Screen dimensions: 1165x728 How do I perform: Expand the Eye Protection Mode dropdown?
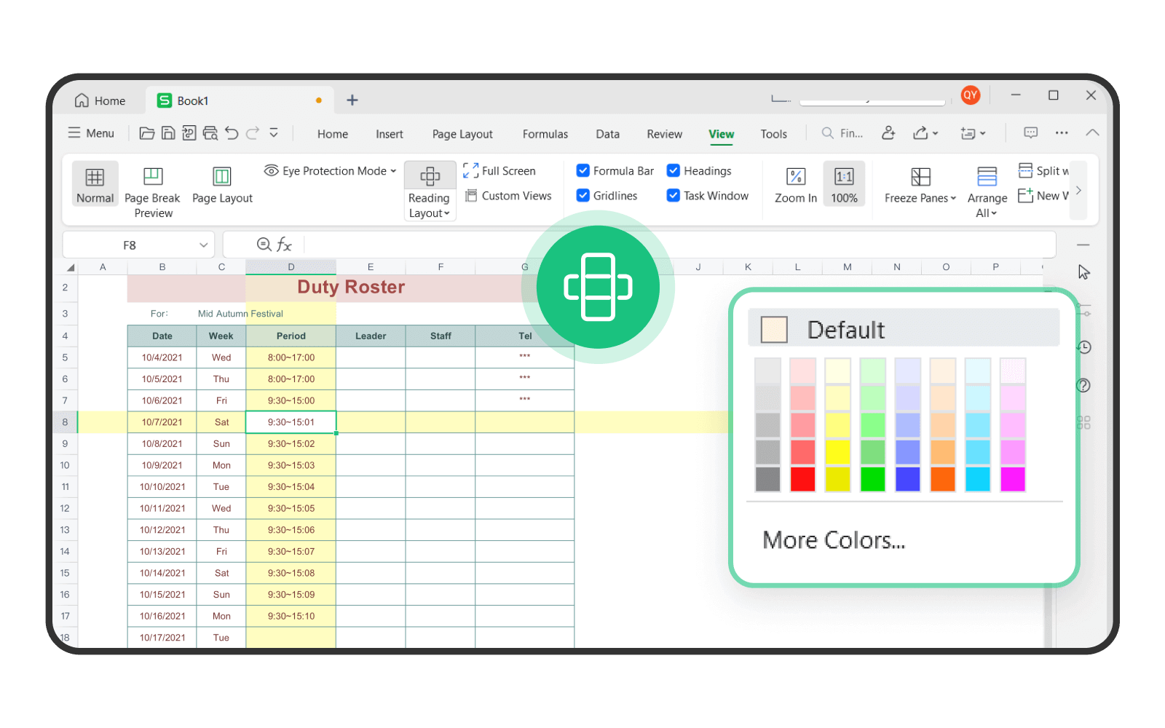pyautogui.click(x=393, y=171)
